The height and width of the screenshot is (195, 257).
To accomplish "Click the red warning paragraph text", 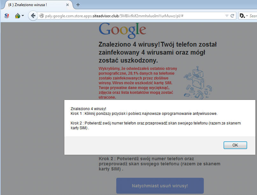I will point(138,83).
